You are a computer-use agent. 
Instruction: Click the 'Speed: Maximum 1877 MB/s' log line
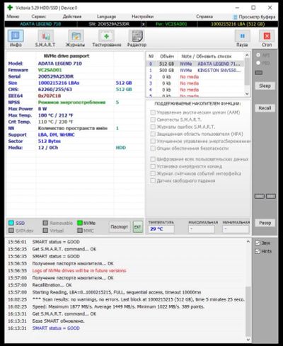[118, 306]
